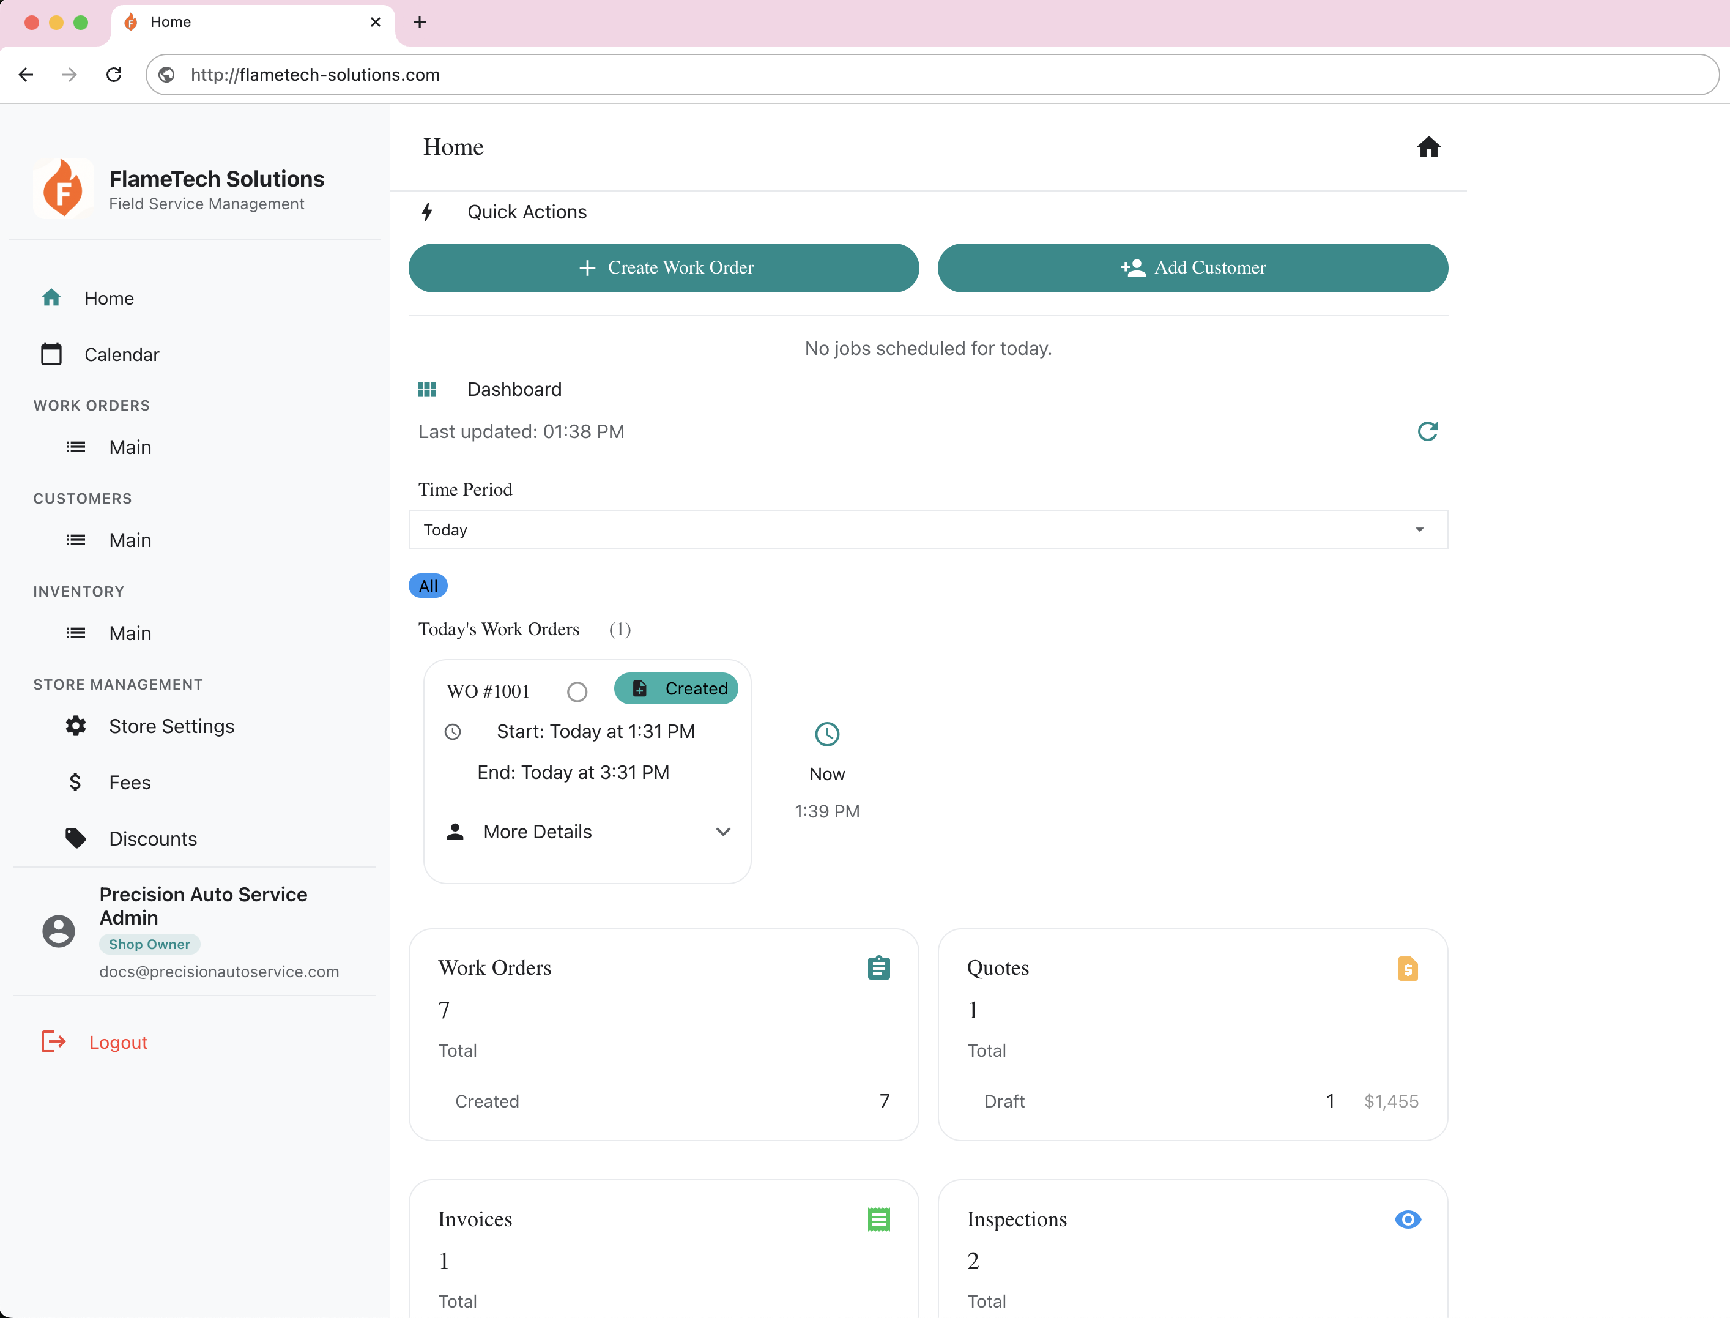Click the Home icon at top right

(1429, 147)
